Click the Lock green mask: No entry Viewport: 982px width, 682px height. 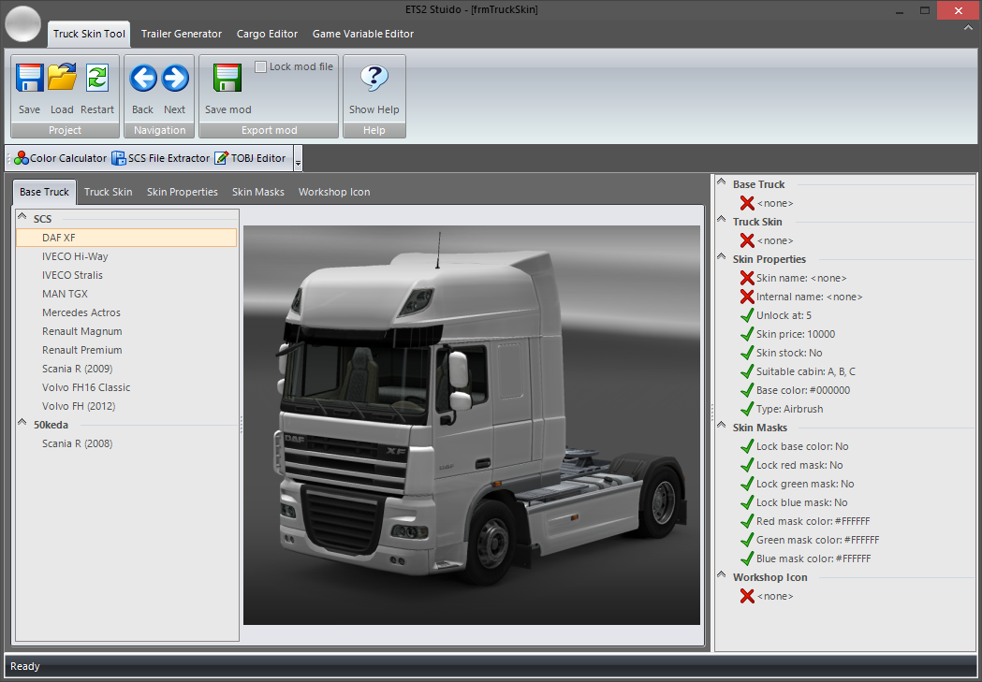(x=805, y=484)
